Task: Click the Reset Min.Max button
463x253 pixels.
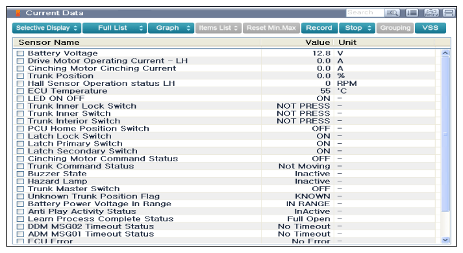Action: click(271, 28)
